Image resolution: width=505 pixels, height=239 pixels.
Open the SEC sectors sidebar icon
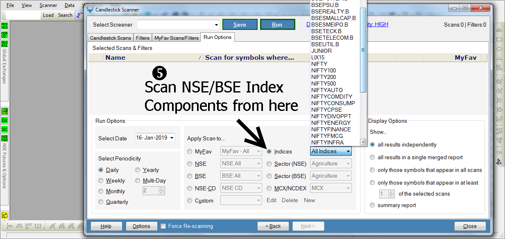[5, 130]
